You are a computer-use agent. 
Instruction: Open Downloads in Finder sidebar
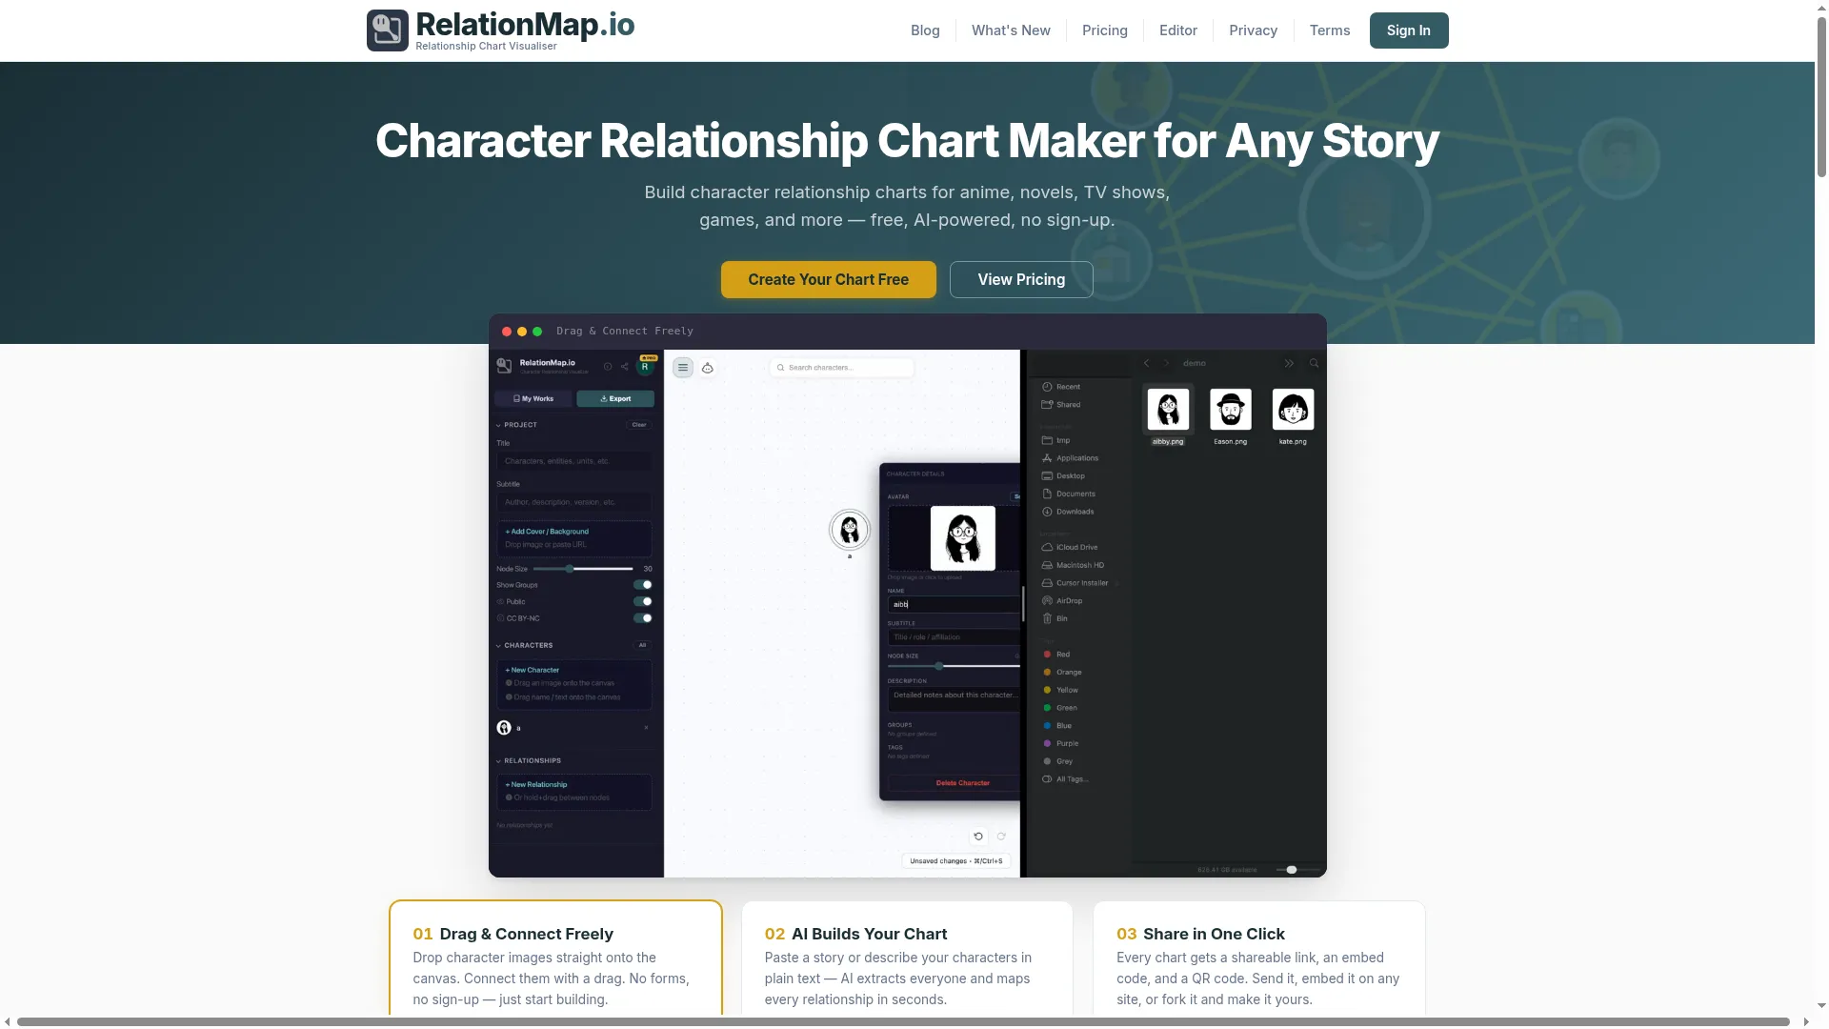(1068, 512)
